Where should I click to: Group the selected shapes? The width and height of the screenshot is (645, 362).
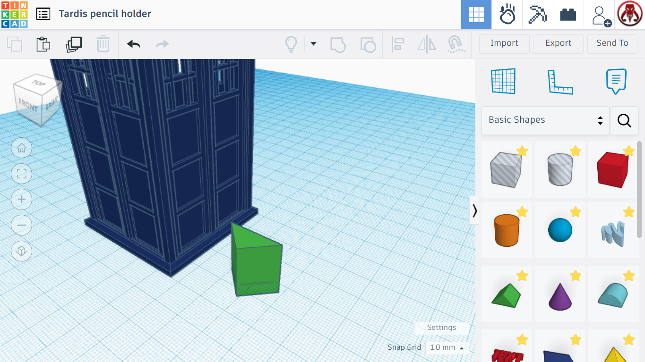click(338, 44)
